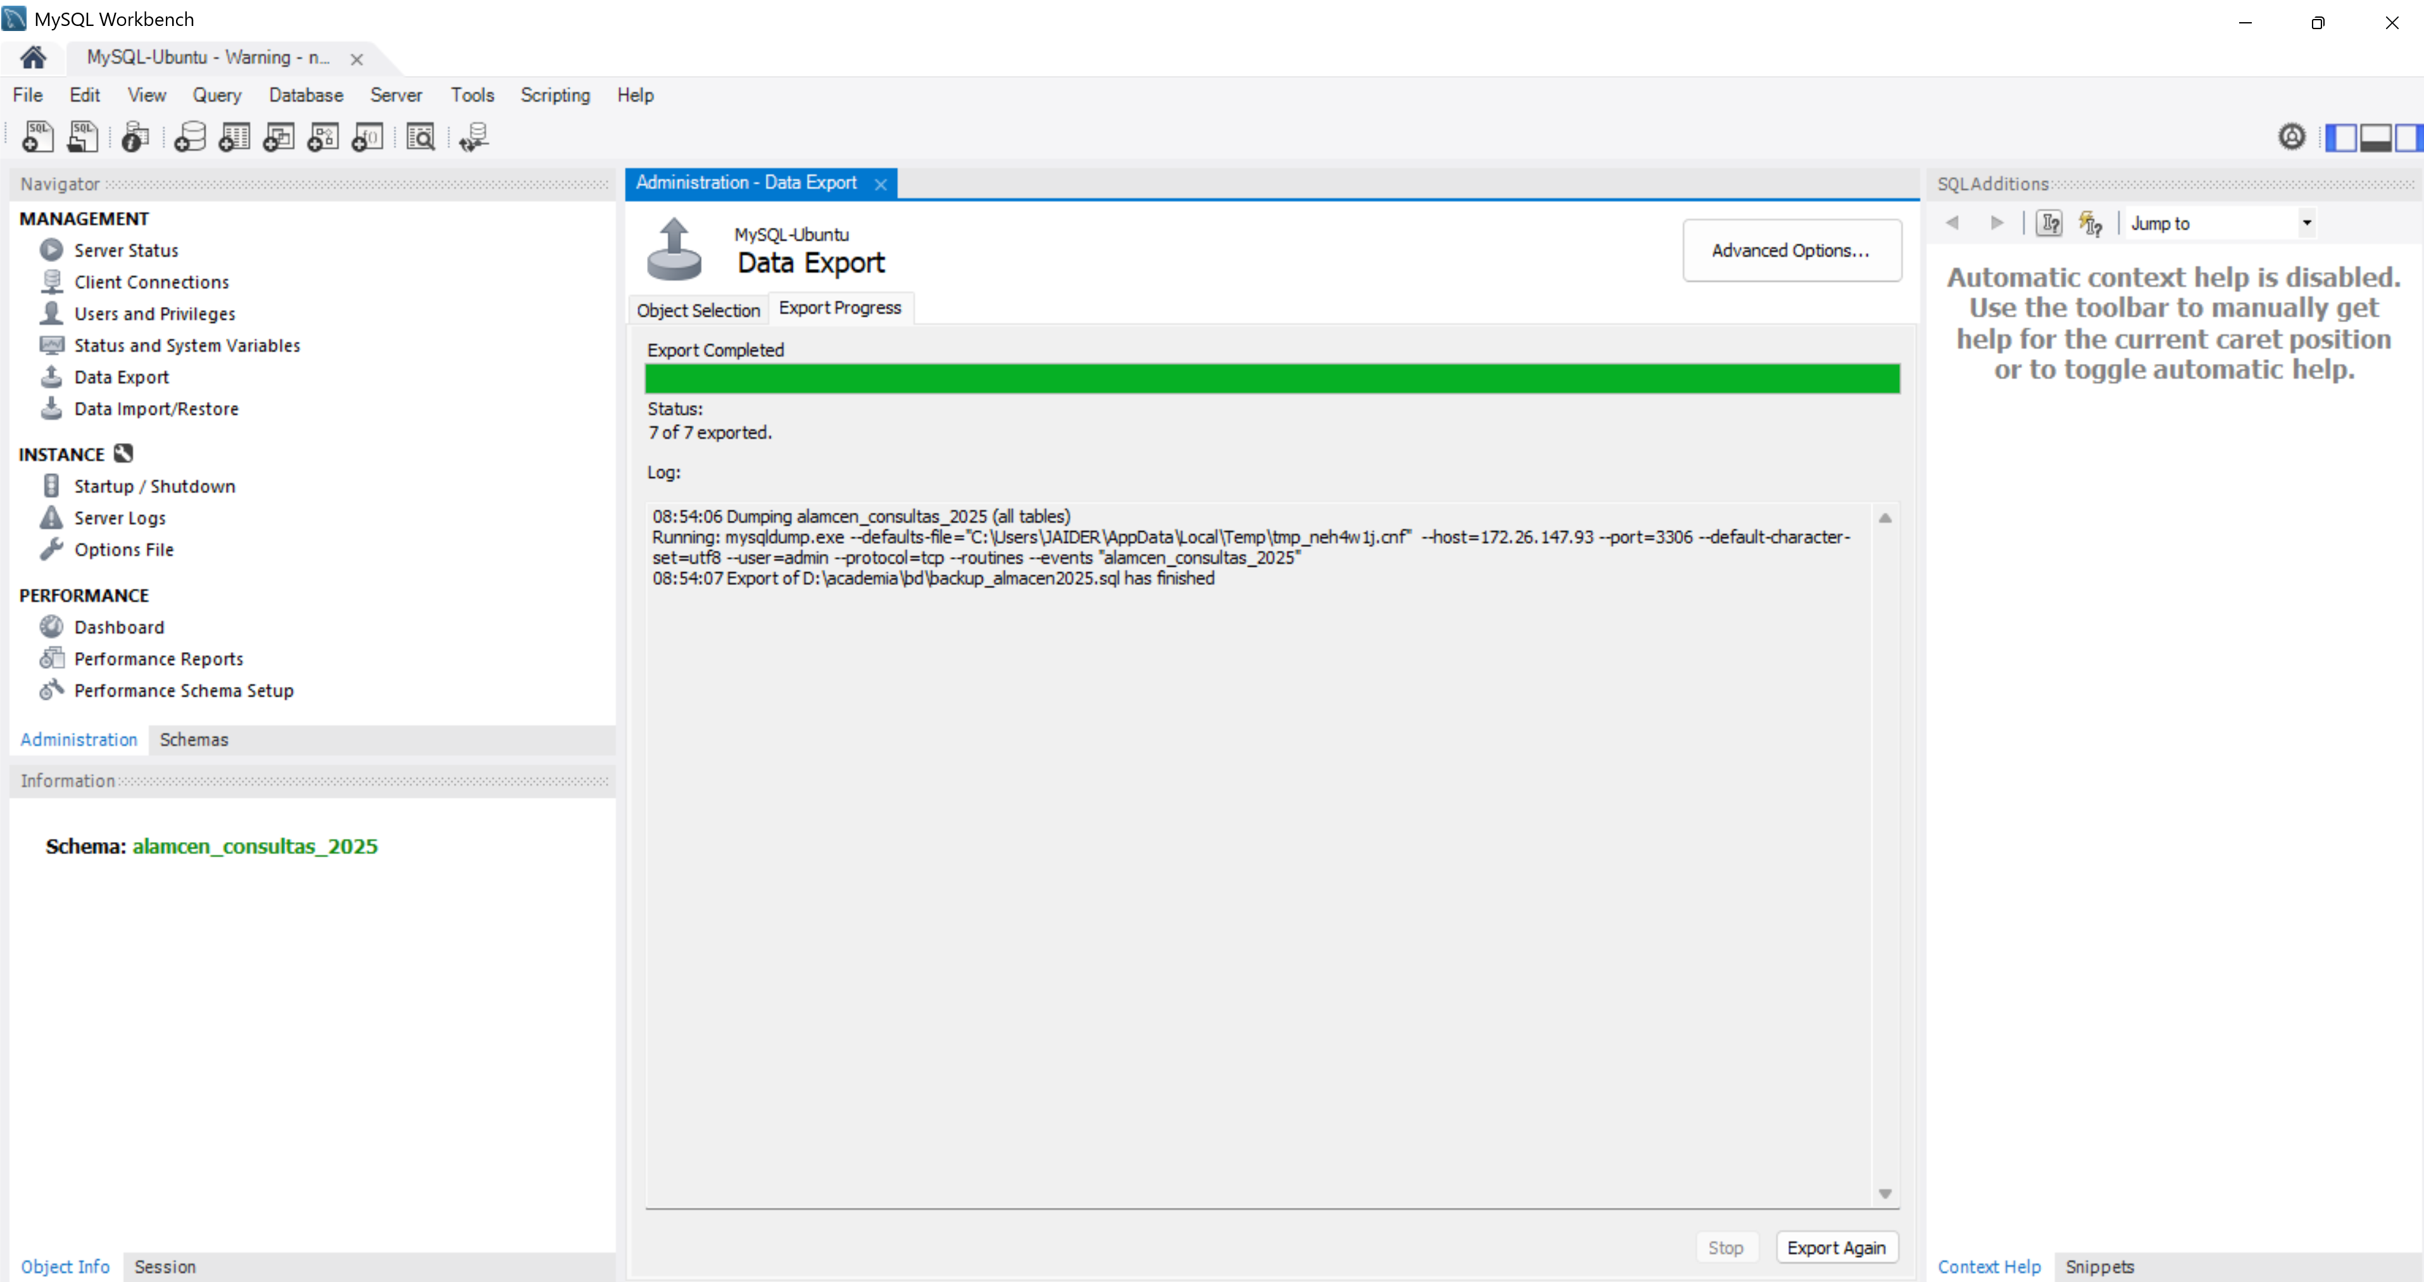Click Export Again button

pyautogui.click(x=1836, y=1248)
